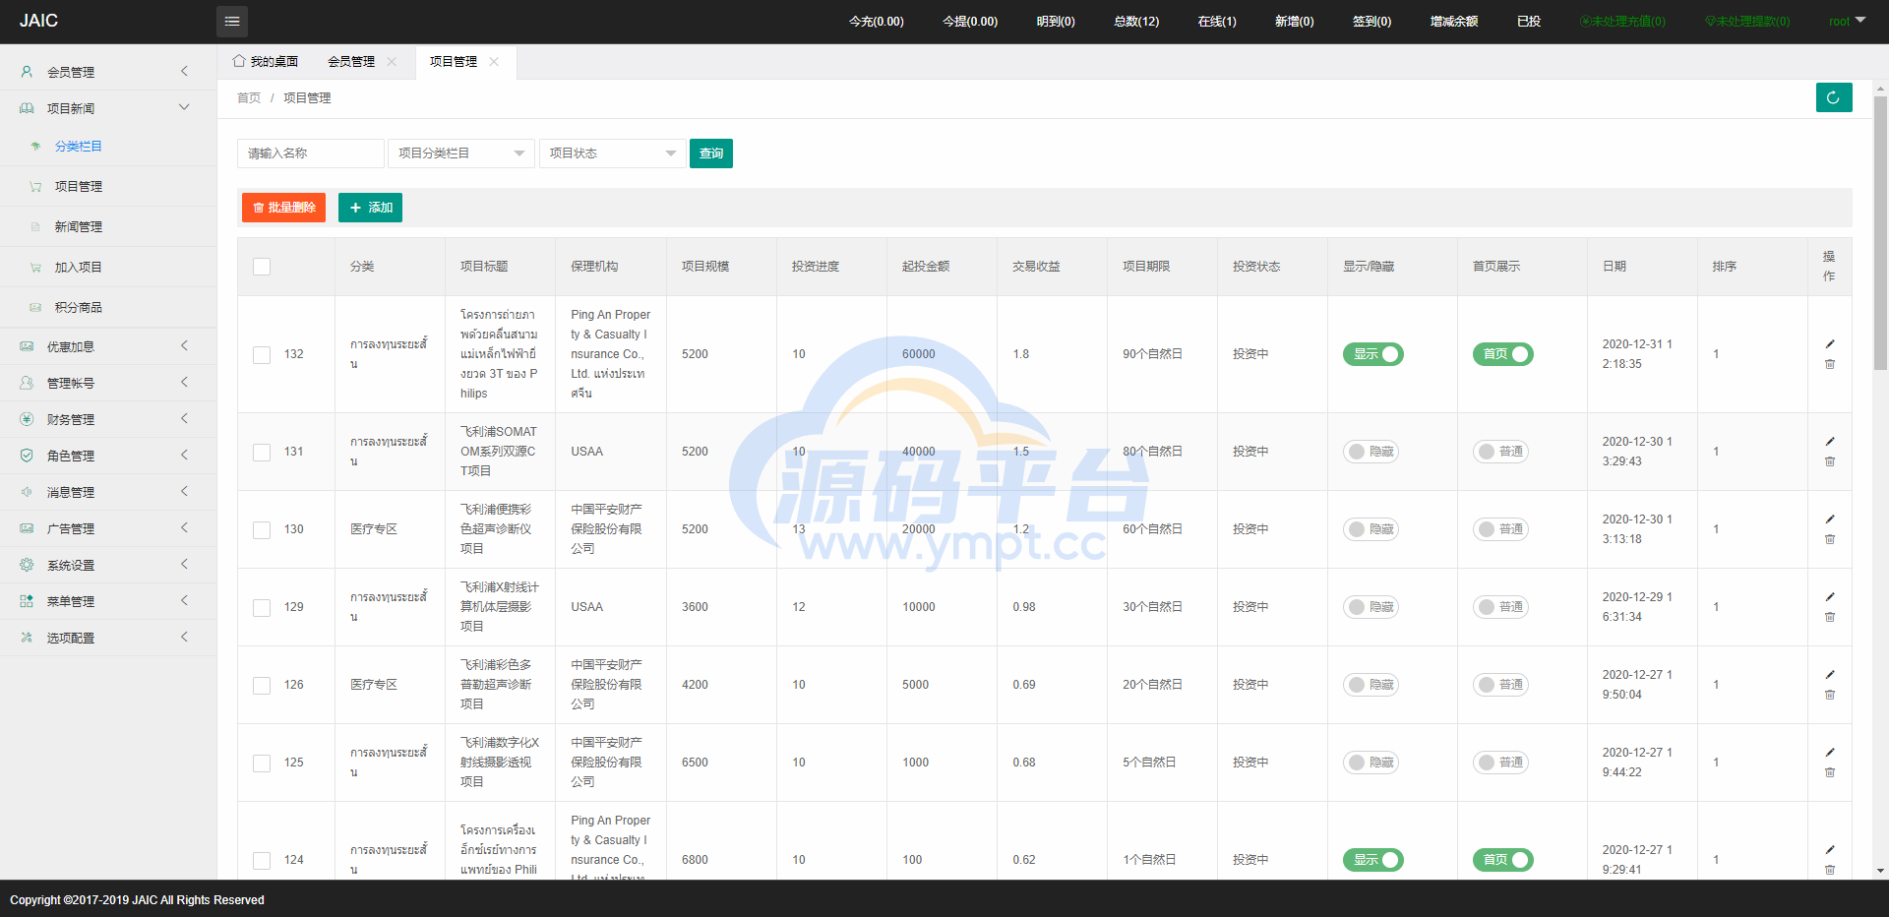Tick the checkbox for row 131

(262, 452)
